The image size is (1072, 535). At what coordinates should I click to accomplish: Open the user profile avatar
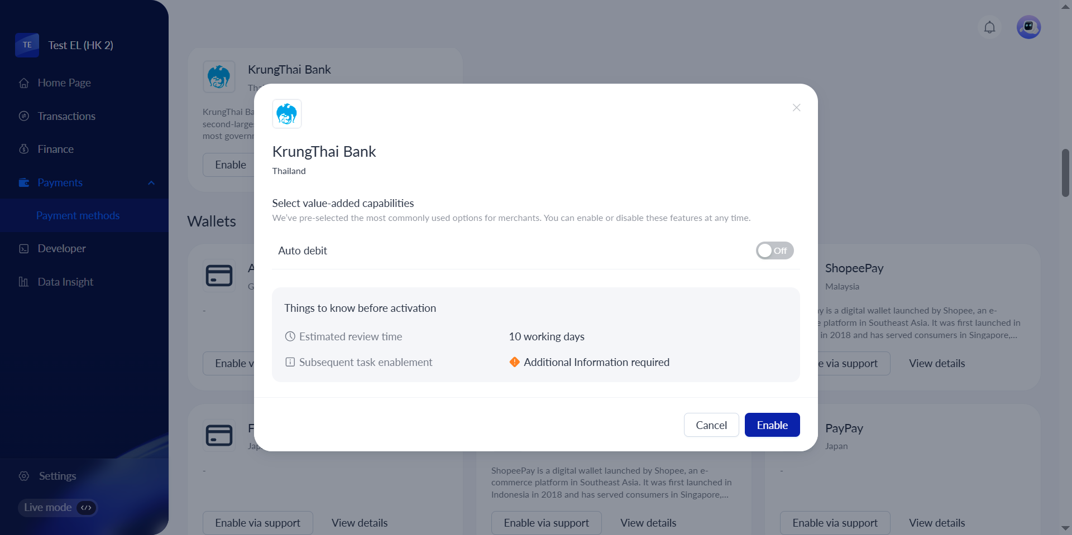click(1028, 27)
